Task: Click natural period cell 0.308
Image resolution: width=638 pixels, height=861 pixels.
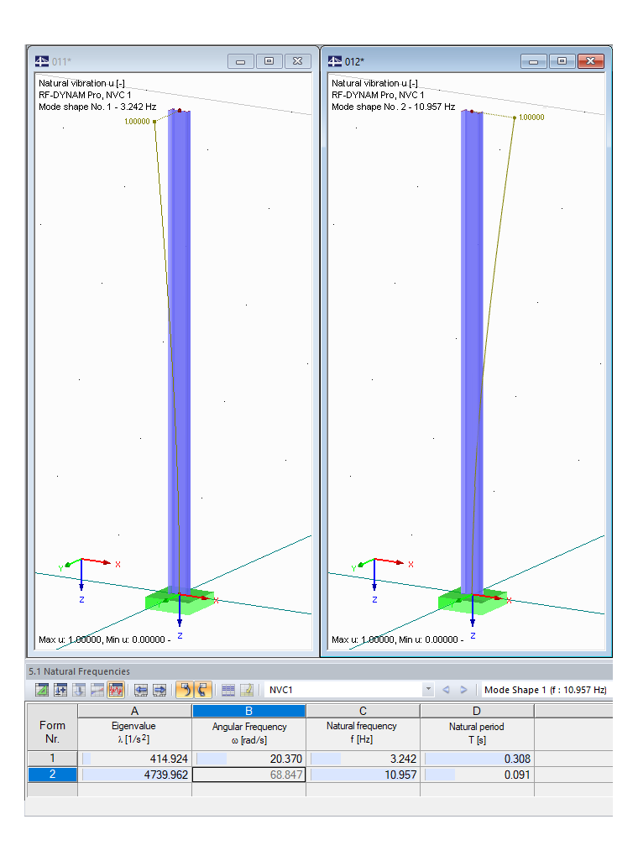Action: 477,759
